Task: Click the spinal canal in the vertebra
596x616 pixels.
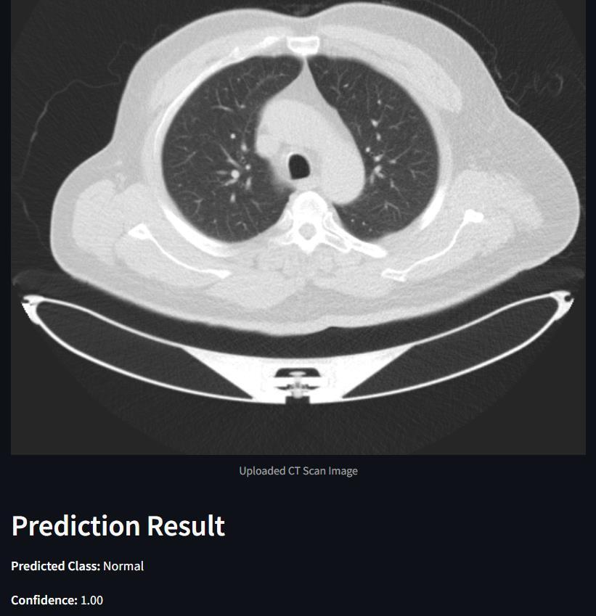Action: tap(306, 231)
